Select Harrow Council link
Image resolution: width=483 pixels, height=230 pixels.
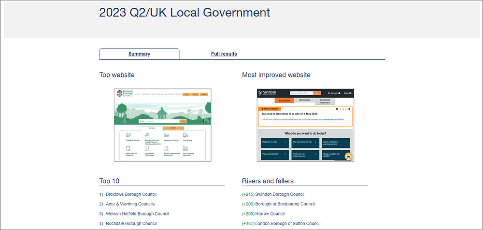click(x=270, y=214)
